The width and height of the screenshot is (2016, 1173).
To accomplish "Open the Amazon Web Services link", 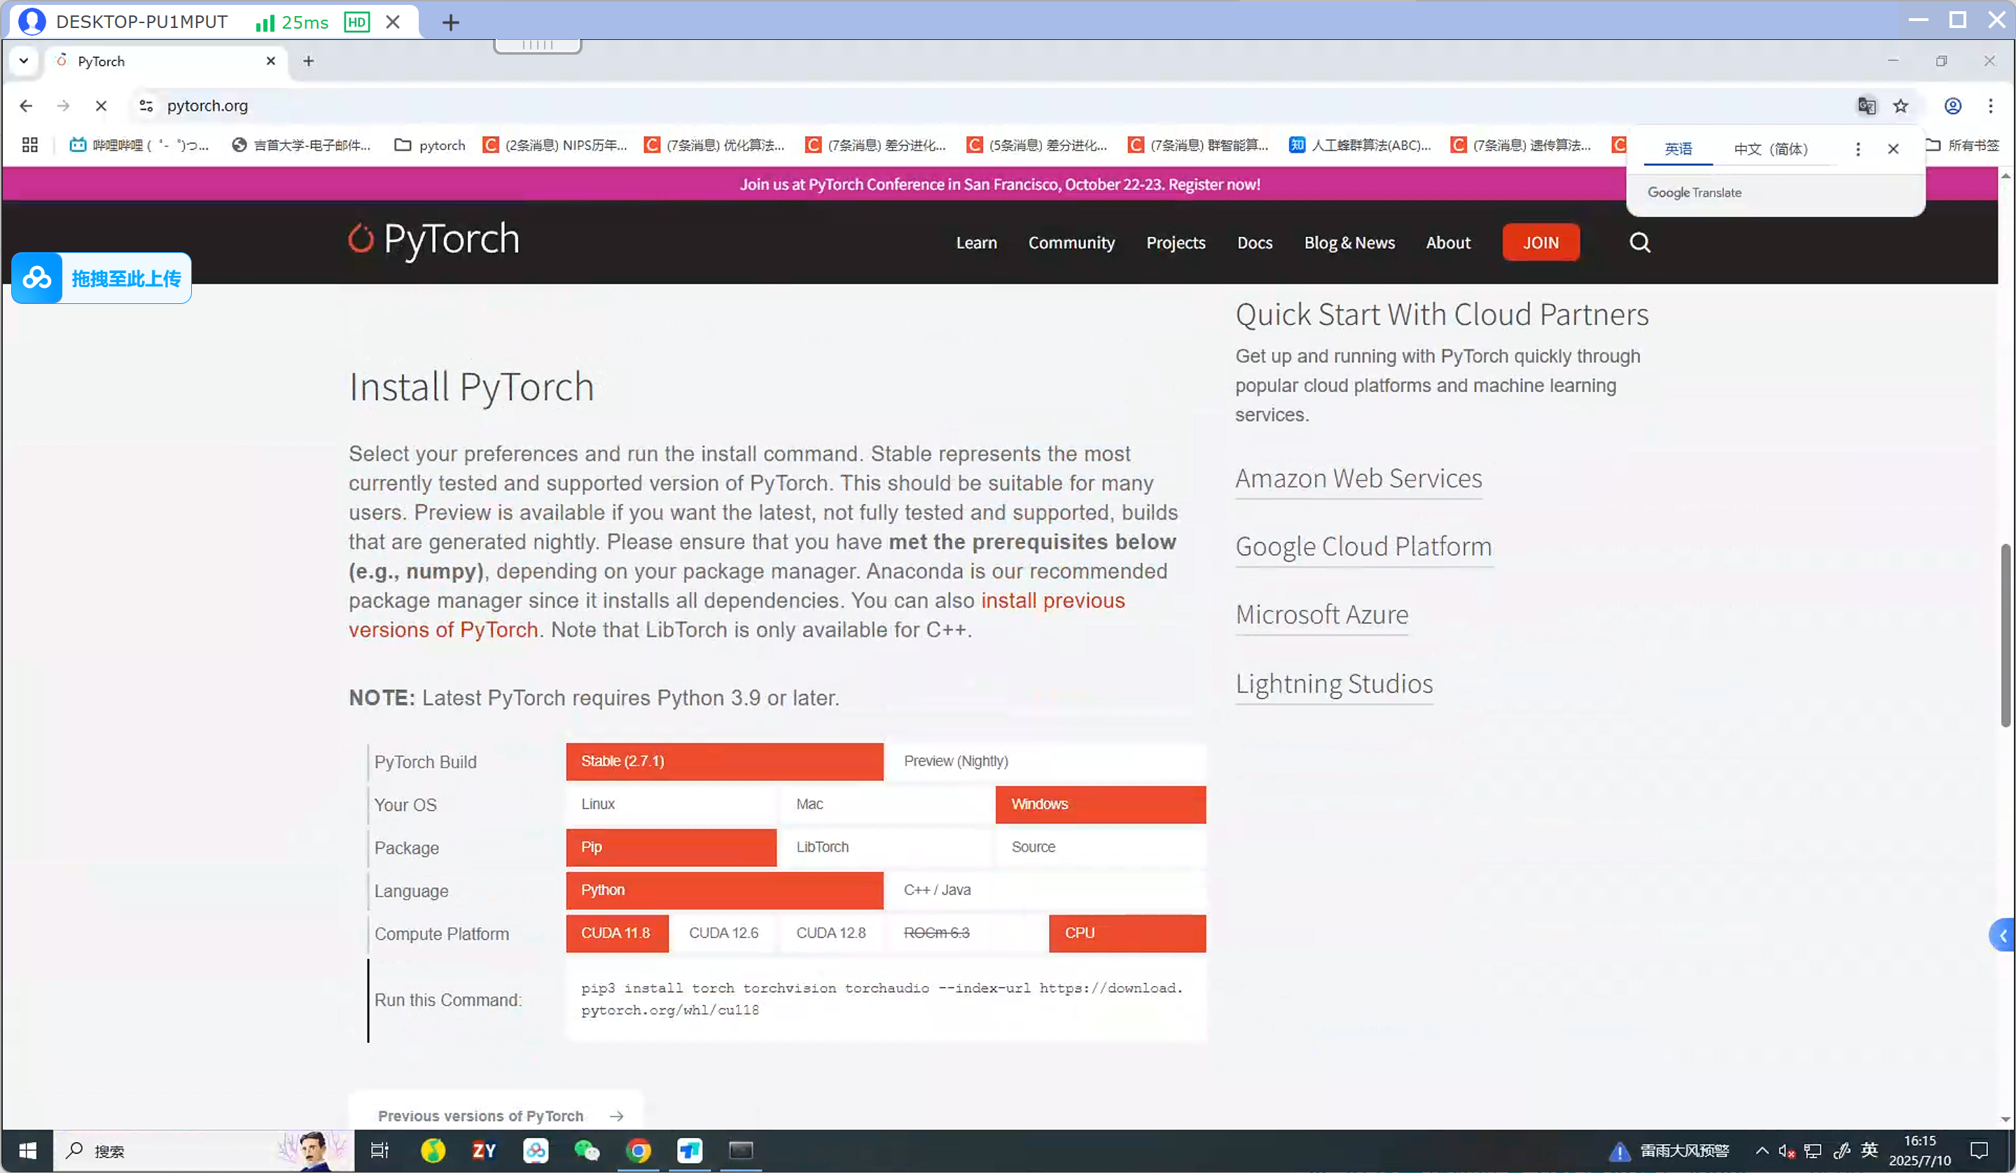I will click(x=1358, y=478).
